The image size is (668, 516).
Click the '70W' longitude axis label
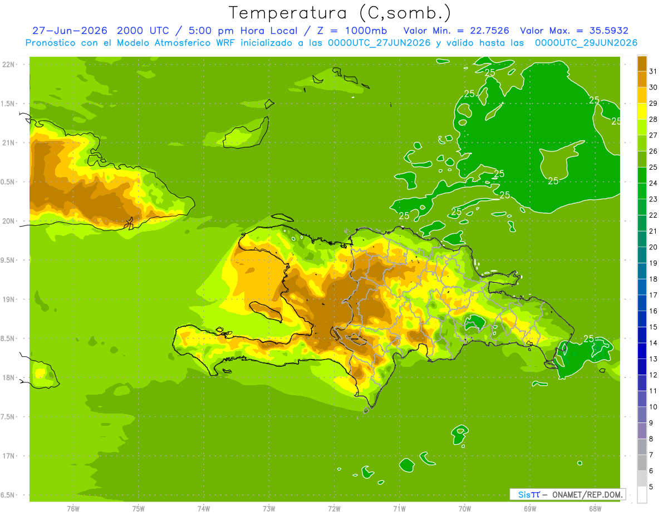coord(465,509)
